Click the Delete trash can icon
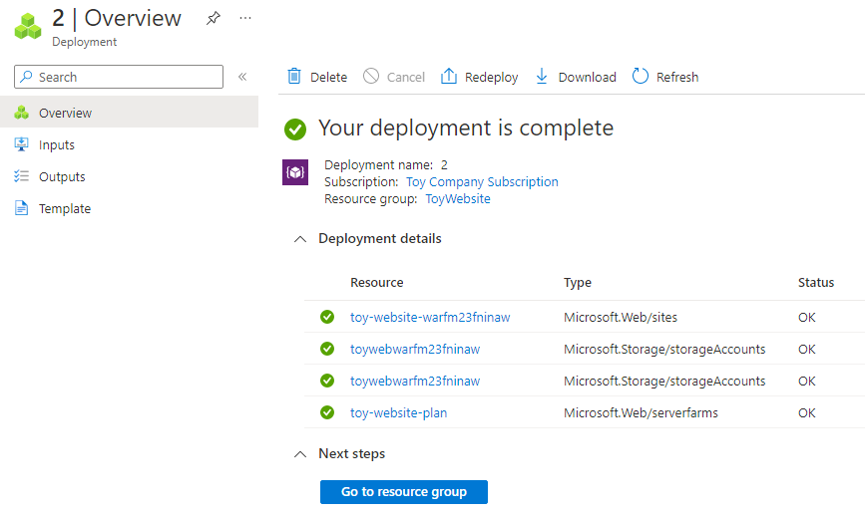This screenshot has height=515, width=865. (294, 76)
